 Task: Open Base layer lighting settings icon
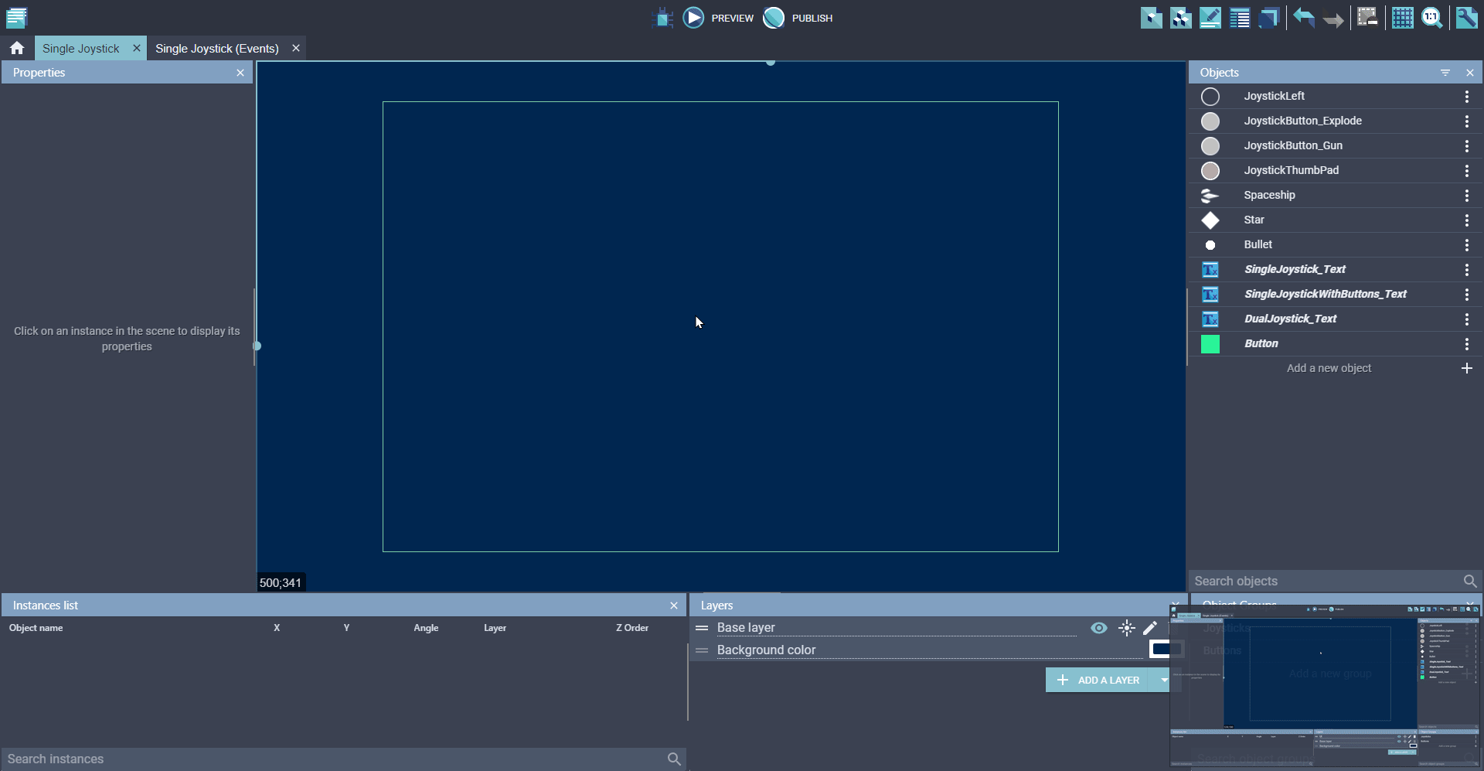[x=1127, y=628]
